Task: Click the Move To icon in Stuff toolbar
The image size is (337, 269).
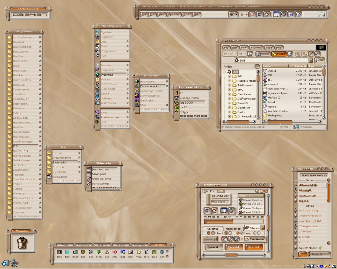Action: click(x=298, y=54)
